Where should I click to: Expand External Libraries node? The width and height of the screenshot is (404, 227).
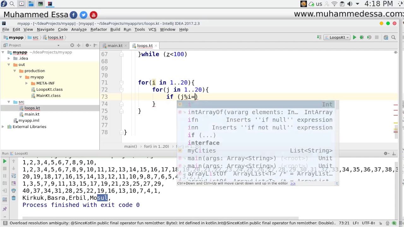pos(3,127)
